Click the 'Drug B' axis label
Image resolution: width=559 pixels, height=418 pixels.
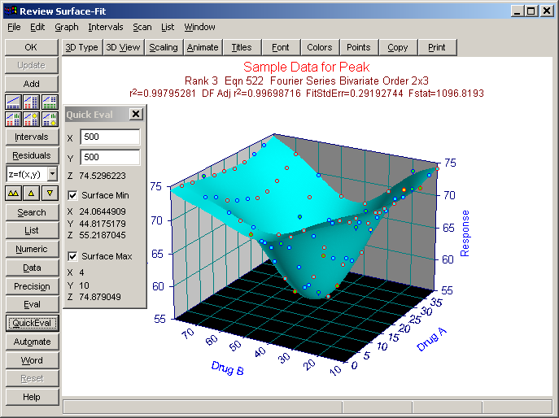(228, 368)
